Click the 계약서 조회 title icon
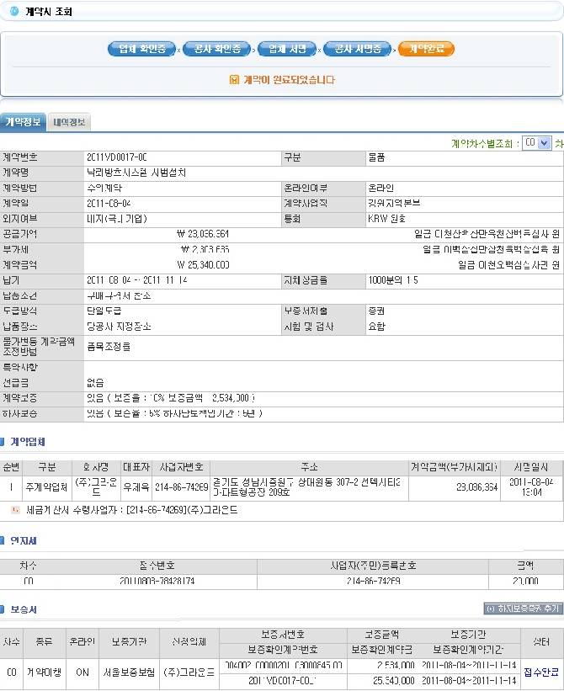 13,11
